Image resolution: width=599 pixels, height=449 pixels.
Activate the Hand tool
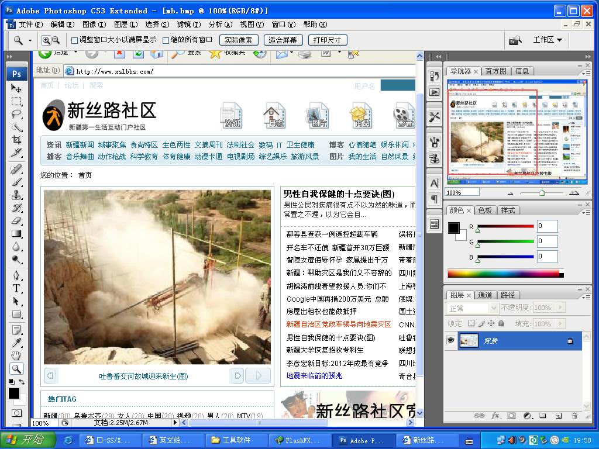tap(16, 355)
